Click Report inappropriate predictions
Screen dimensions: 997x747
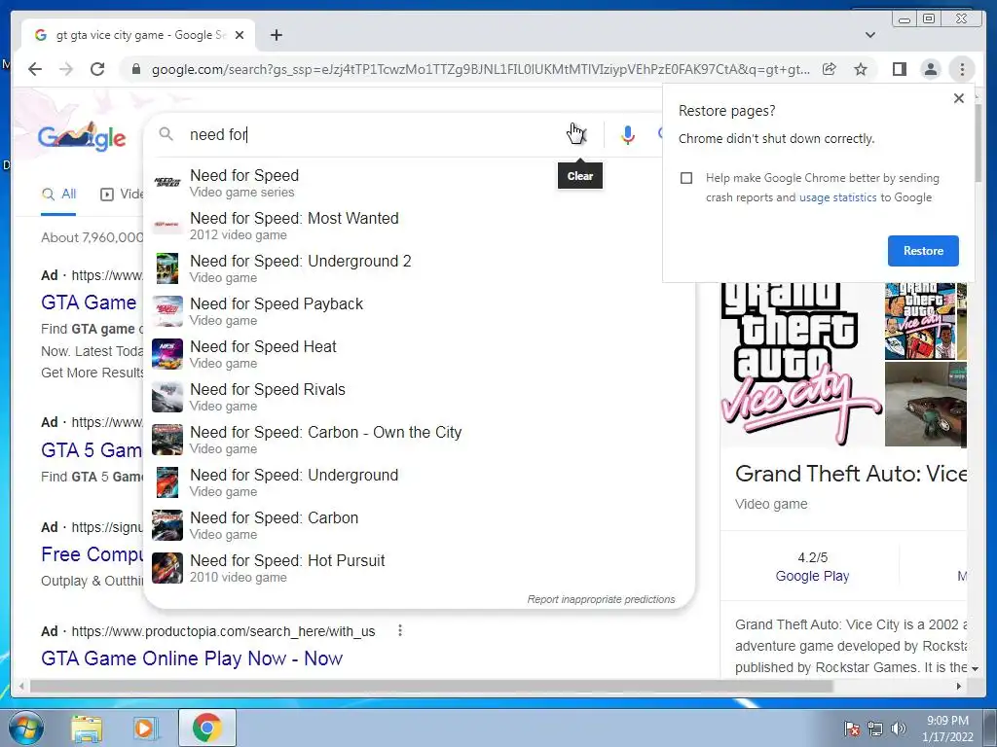click(601, 599)
